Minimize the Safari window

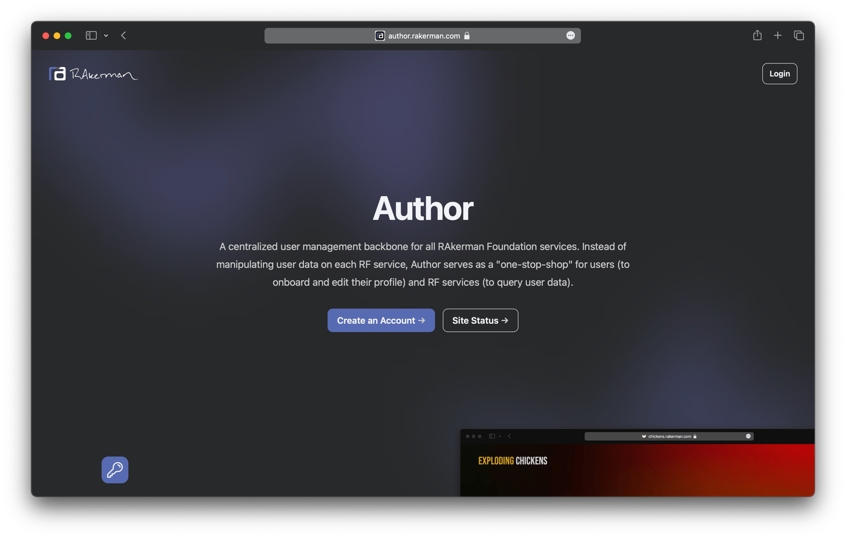click(x=57, y=36)
